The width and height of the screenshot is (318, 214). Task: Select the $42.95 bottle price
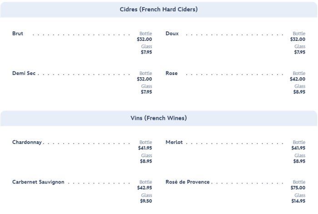(144, 188)
